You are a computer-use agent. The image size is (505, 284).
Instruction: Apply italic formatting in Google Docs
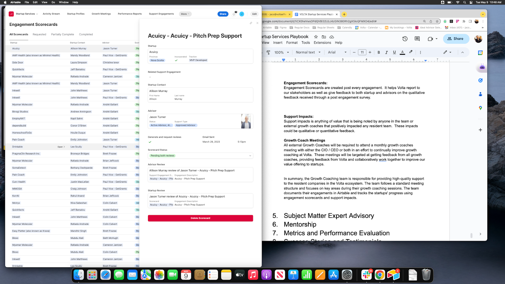click(x=386, y=52)
